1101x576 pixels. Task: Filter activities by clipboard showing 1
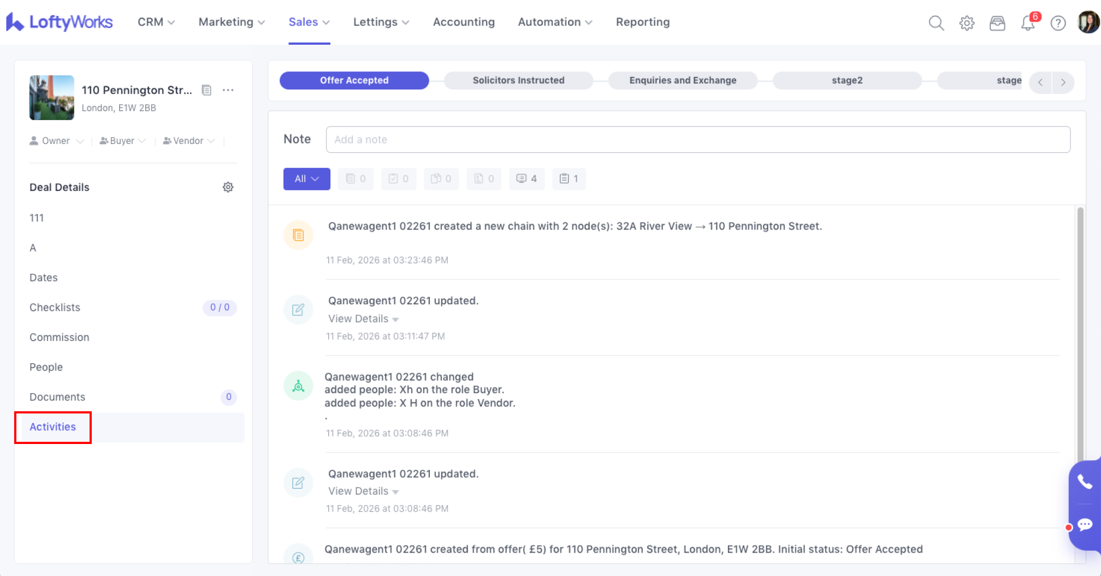tap(569, 179)
